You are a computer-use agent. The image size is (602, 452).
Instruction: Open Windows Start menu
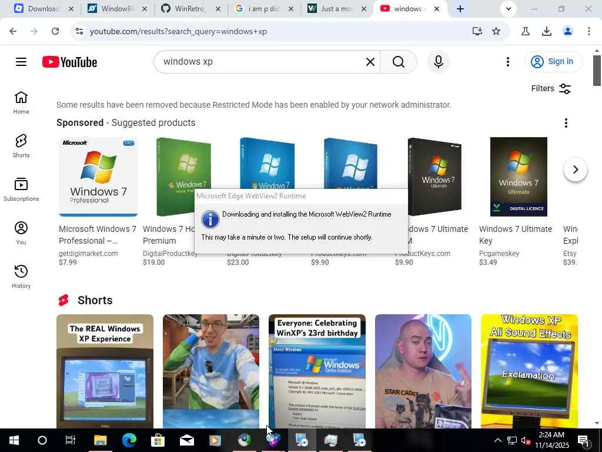click(x=14, y=440)
